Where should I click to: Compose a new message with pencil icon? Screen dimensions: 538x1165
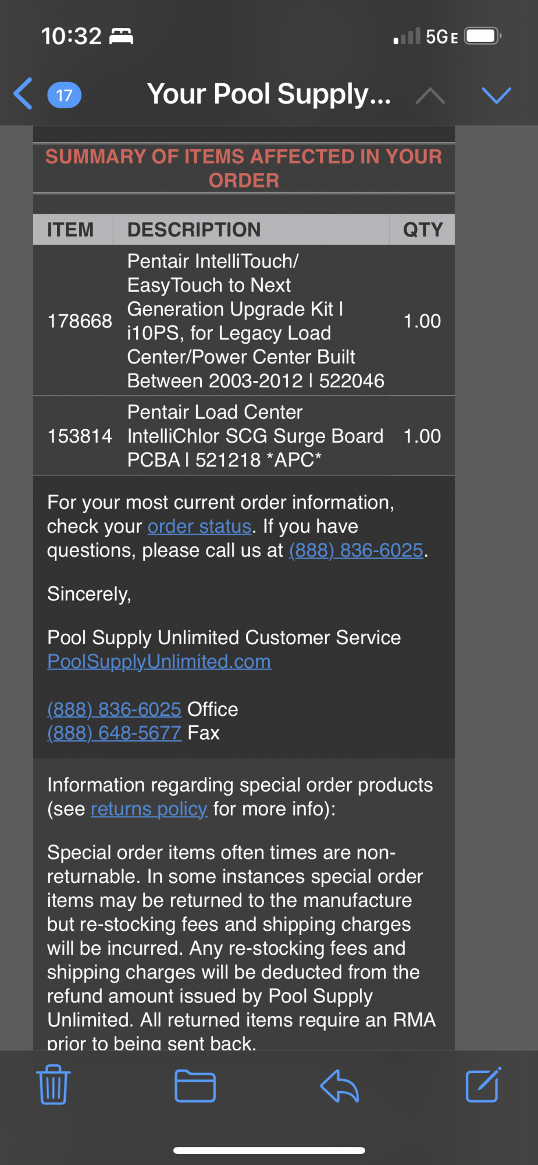(x=483, y=1085)
